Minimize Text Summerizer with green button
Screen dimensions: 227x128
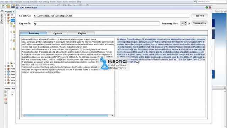[x=207, y=7]
